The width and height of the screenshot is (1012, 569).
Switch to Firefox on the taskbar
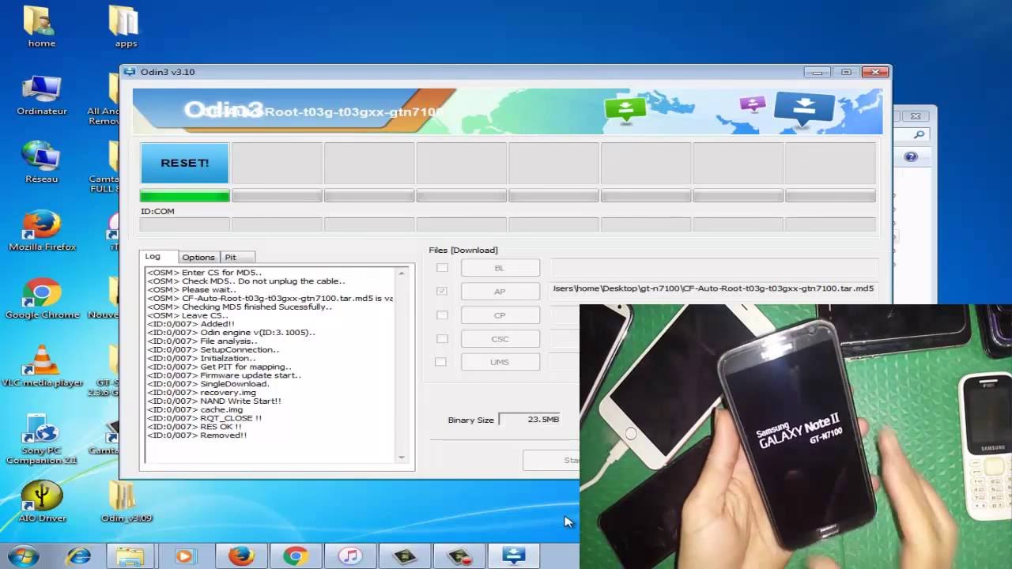[241, 556]
